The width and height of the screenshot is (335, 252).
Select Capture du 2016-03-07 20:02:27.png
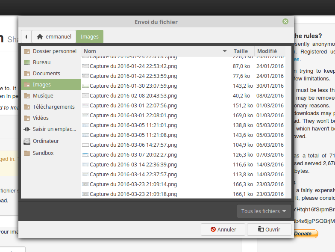pos(183,155)
